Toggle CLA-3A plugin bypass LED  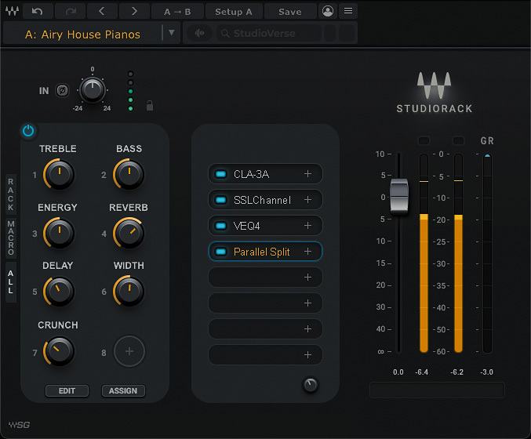click(x=221, y=174)
